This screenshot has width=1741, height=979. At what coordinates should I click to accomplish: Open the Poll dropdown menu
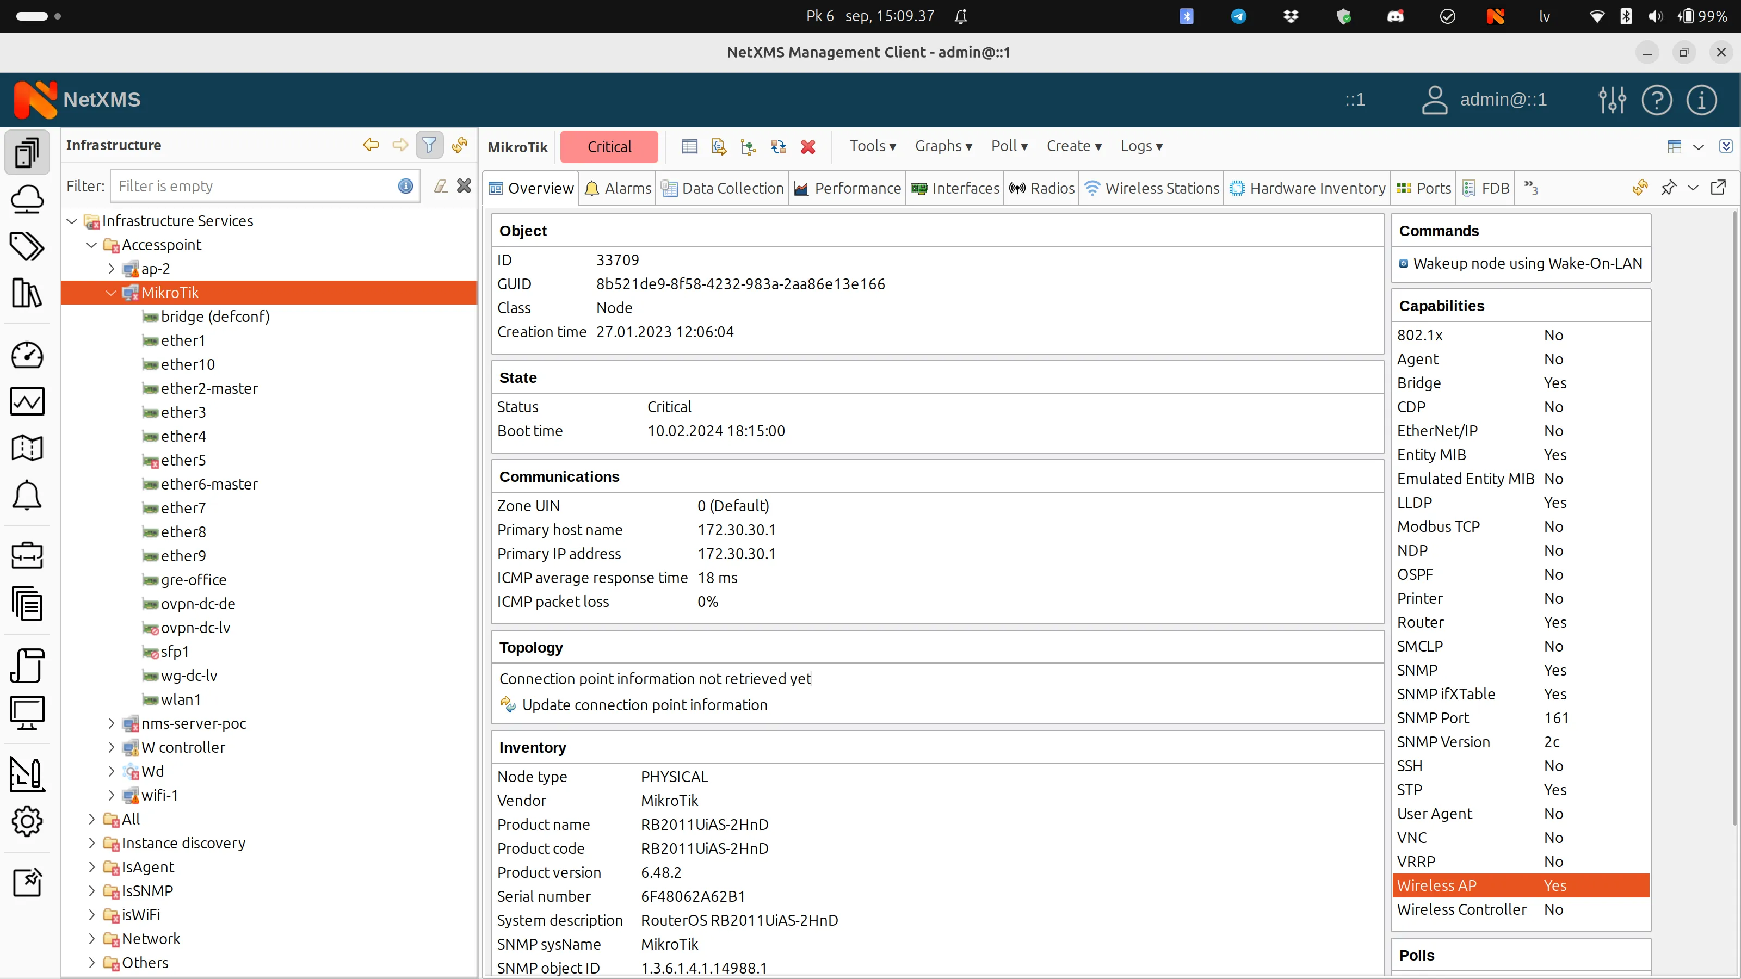1008,147
